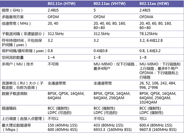This screenshot has height=134, width=184.
Task: Select the 频带（GHz）row label
Action: pyautogui.click(x=12, y=10)
